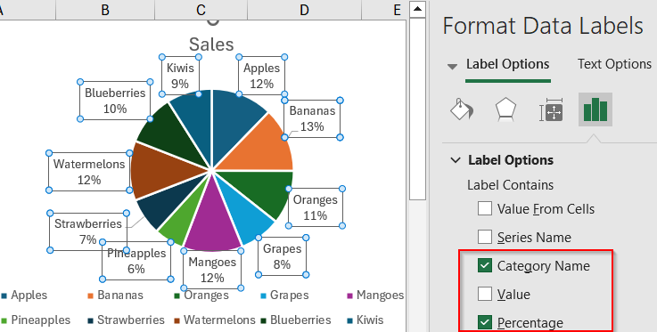Select the Blueberries 10% data label
Viewport: 657px width, 332px height.
(115, 101)
